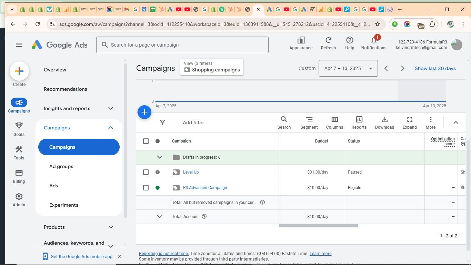Open the Notifications bell
Screen dimensions: 471x265
pyautogui.click(x=374, y=43)
